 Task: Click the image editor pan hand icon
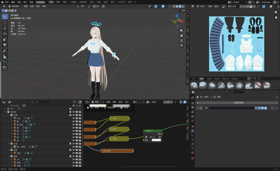point(276,17)
